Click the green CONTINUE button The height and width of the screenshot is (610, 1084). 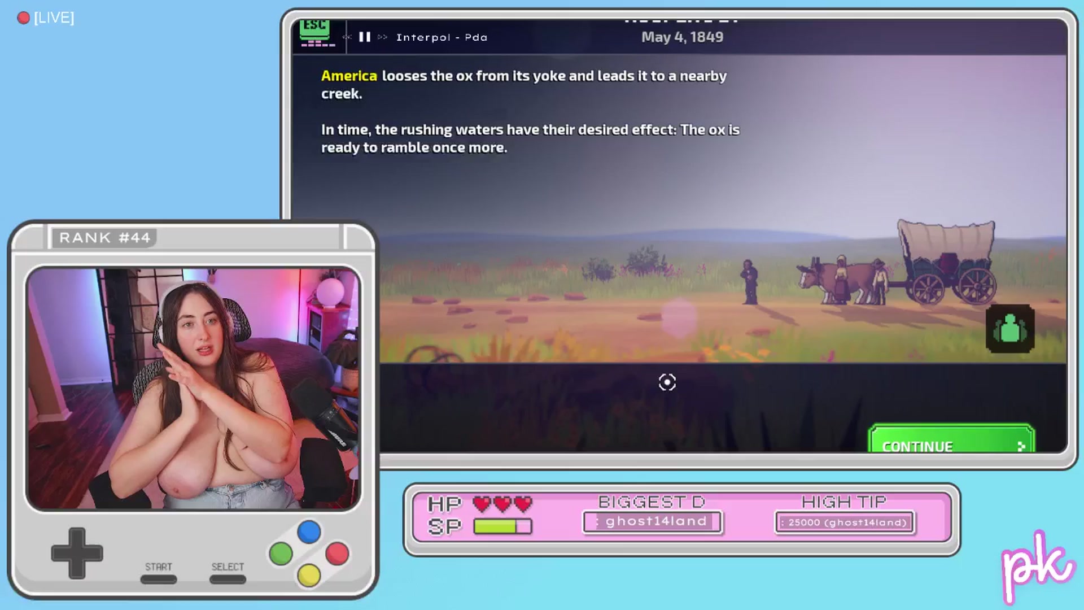click(x=952, y=439)
